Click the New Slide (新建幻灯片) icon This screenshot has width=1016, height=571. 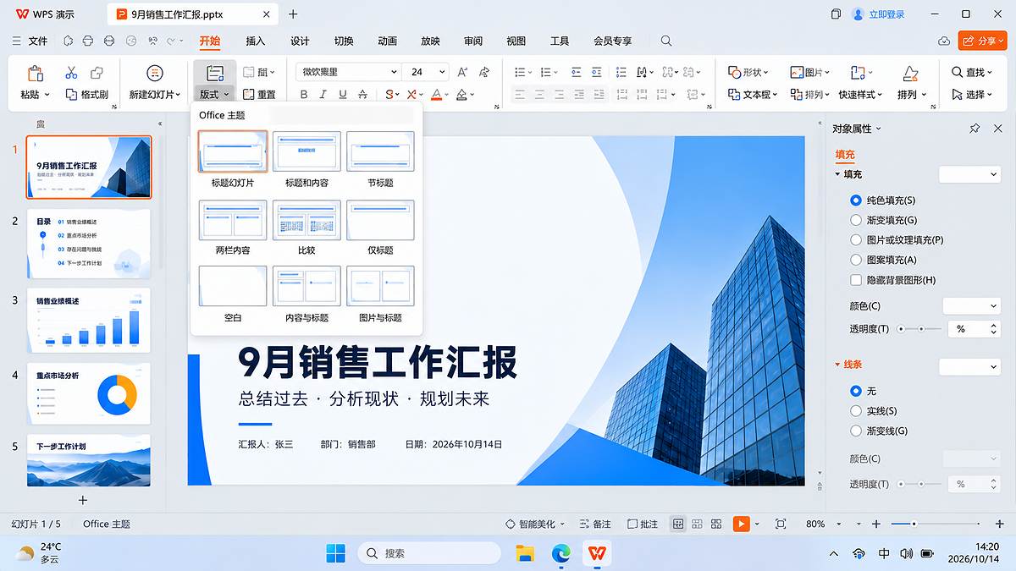point(155,73)
